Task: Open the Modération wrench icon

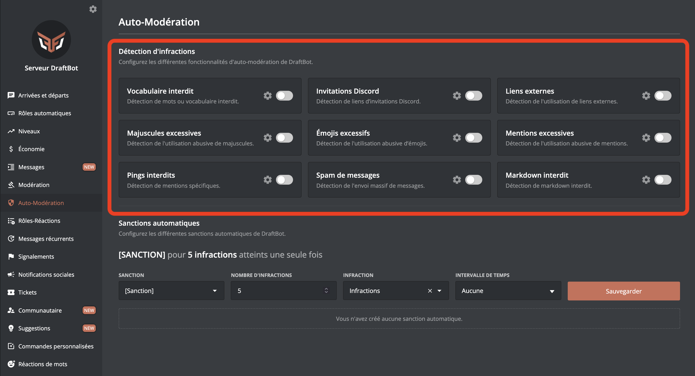Action: point(11,185)
